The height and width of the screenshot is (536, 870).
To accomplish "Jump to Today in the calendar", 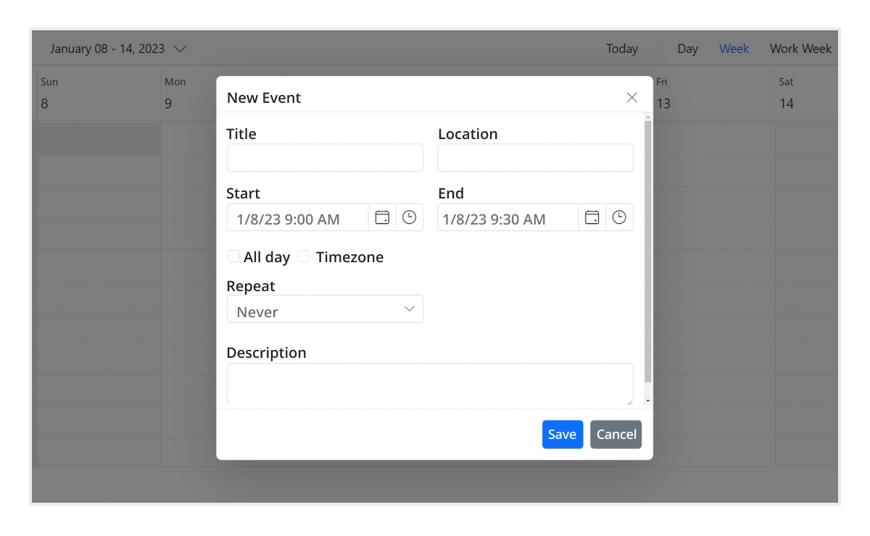I will [x=622, y=49].
